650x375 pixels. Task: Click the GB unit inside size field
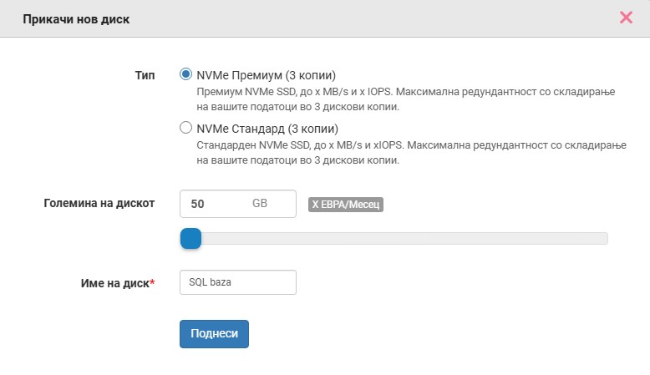260,203
